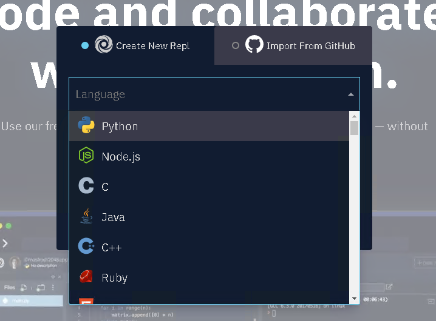Click the language list scrollbar down arrow
The image size is (436, 321).
[x=354, y=299]
